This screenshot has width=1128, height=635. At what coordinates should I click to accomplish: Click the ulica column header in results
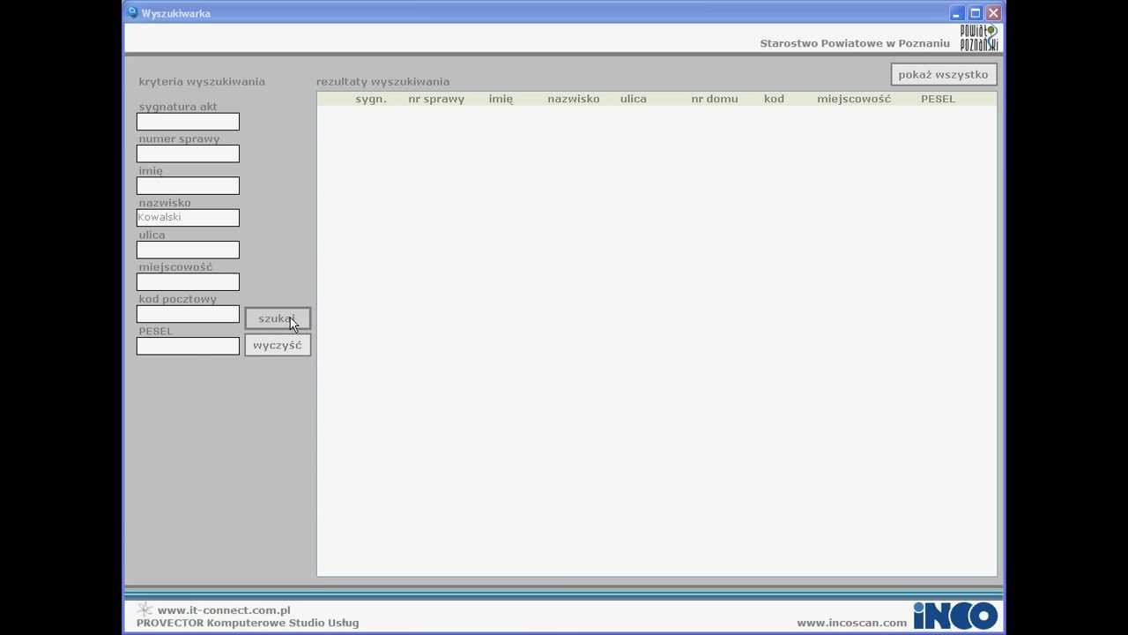pos(634,99)
